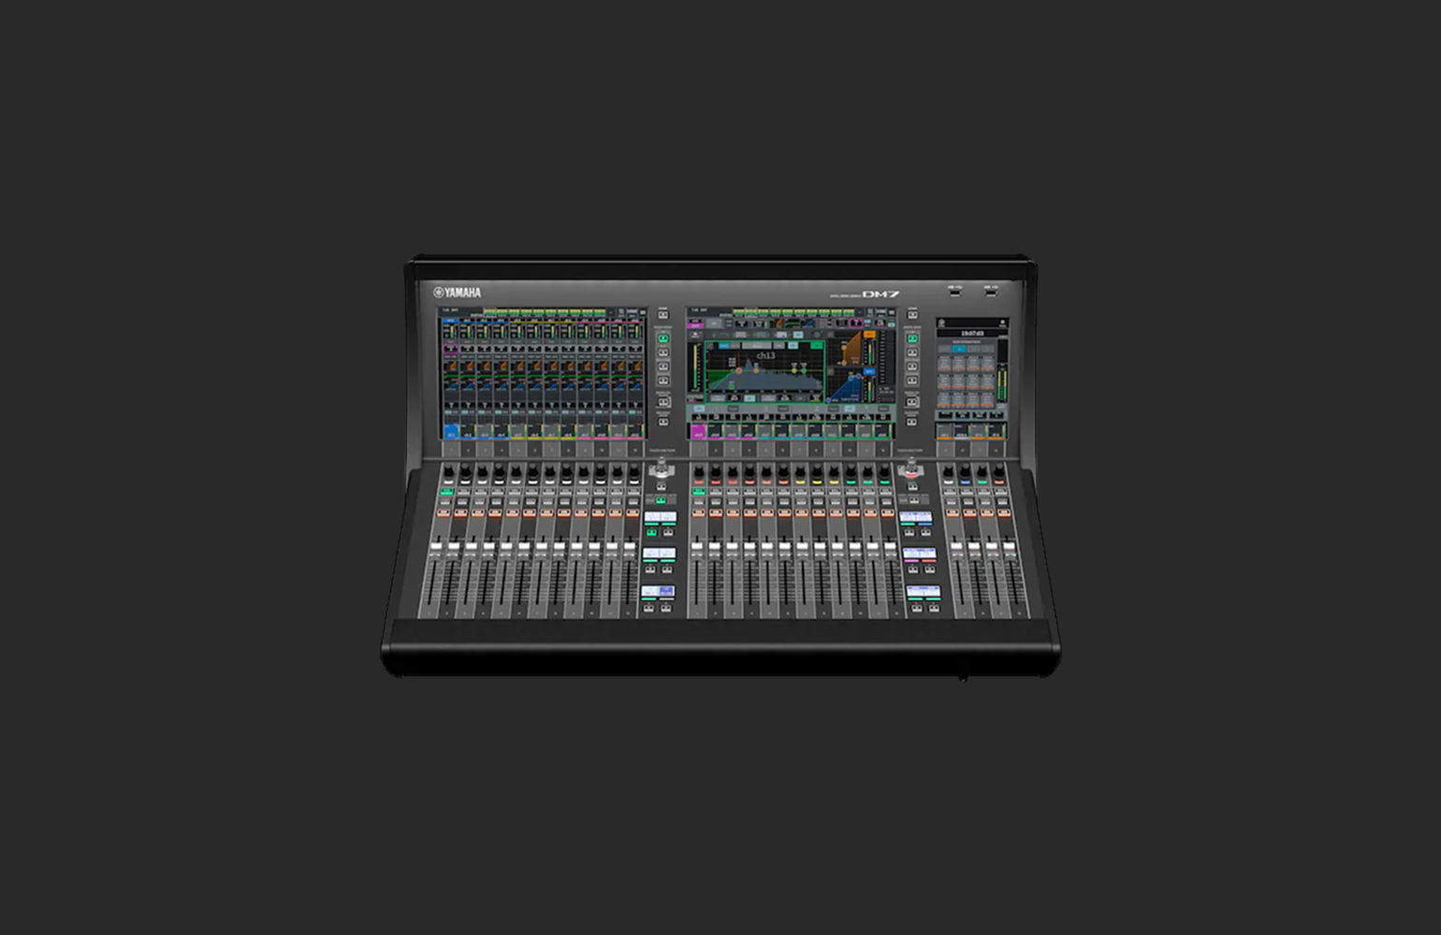Toggle the green button on the first left-bank channel

(446, 491)
